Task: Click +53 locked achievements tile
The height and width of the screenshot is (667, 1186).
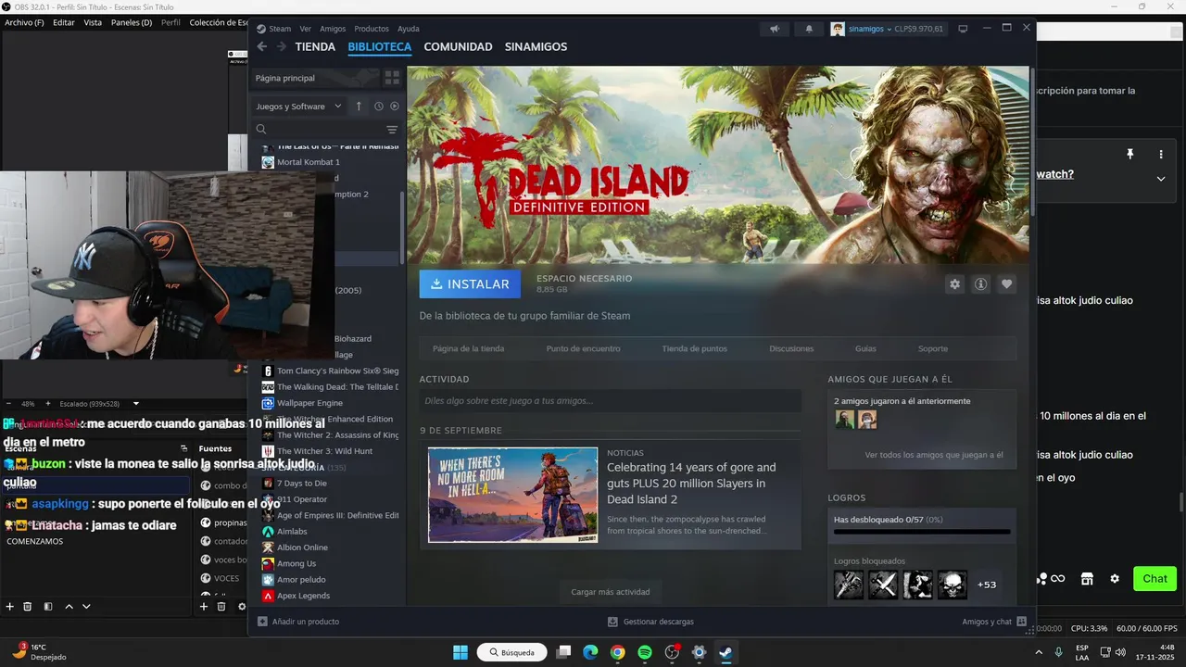Action: point(987,585)
